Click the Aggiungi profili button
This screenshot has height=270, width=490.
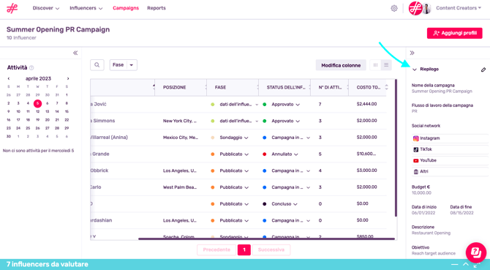tap(454, 33)
